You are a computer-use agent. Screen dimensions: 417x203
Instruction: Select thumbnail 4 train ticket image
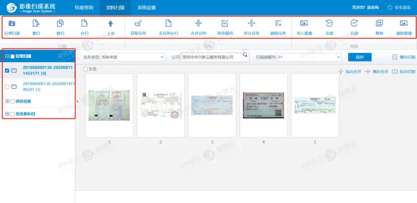tap(264, 105)
